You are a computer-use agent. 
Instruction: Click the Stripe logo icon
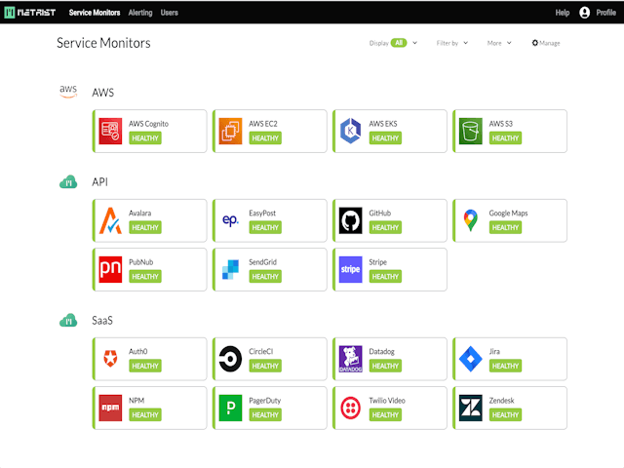pos(351,269)
